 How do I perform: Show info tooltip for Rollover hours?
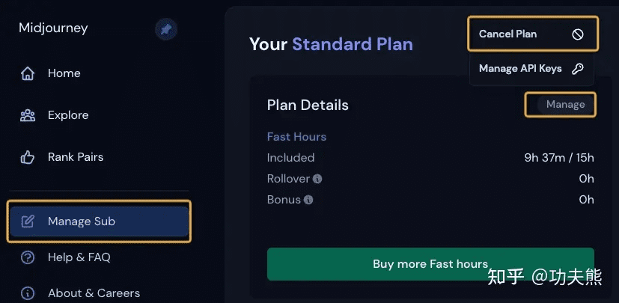click(x=317, y=179)
